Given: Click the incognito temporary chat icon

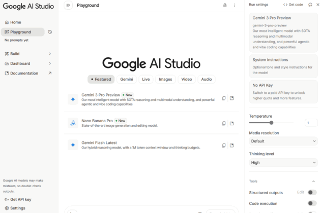Looking at the screenshot, I should click(225, 5).
